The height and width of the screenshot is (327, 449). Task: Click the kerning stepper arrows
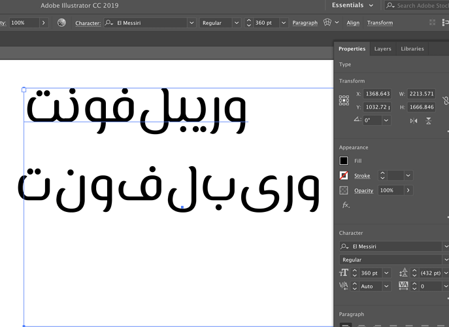[354, 286]
